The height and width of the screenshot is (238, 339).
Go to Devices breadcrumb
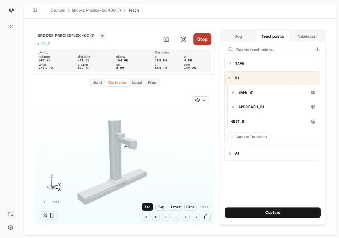58,10
